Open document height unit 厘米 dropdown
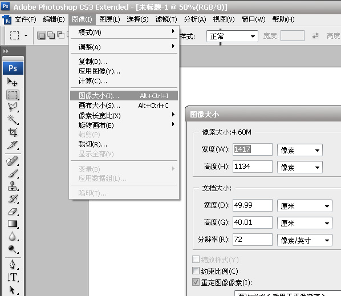Screen dimensions: 341x296 click(305, 223)
